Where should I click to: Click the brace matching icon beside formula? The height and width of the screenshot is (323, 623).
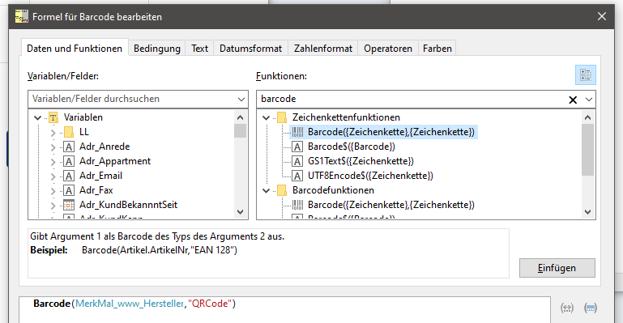[567, 308]
